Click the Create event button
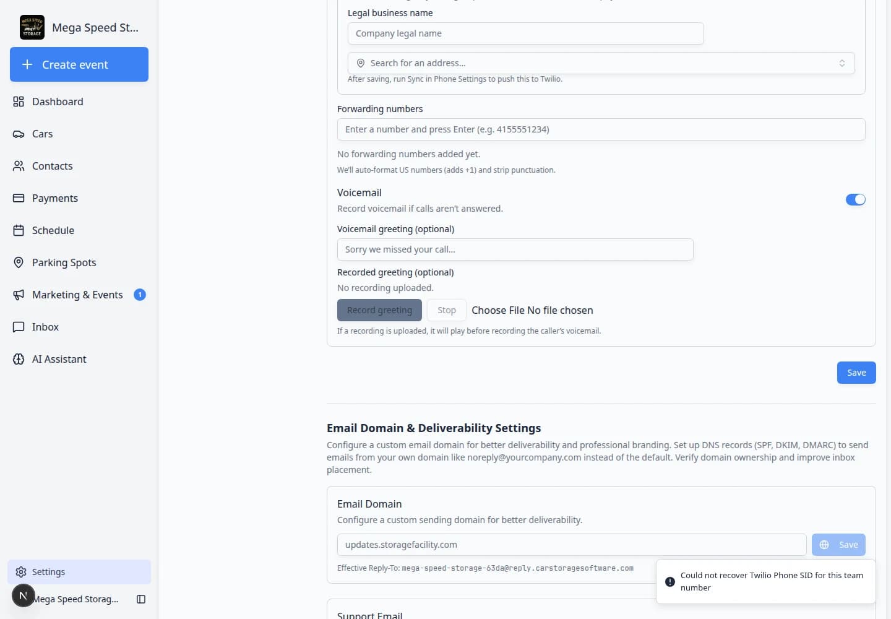Image resolution: width=891 pixels, height=619 pixels. point(79,64)
